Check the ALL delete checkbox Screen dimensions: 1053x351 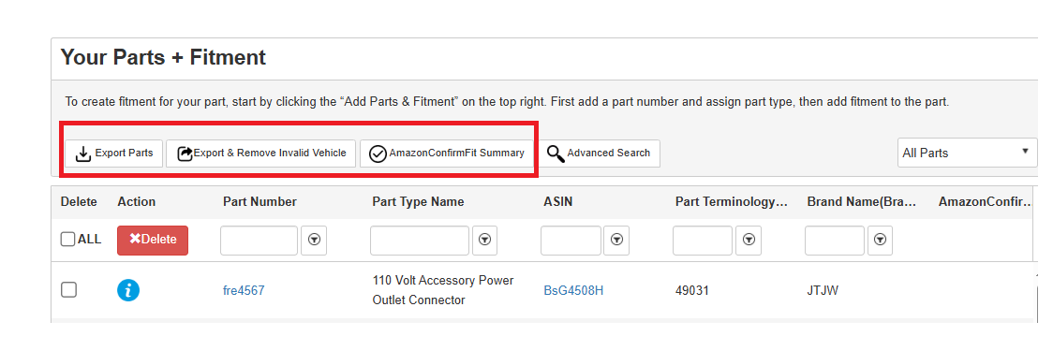[67, 239]
